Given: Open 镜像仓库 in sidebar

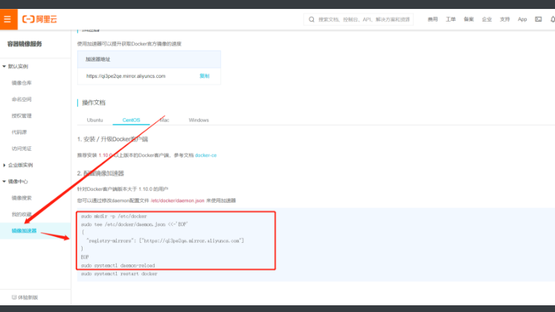Looking at the screenshot, I should click(x=22, y=82).
